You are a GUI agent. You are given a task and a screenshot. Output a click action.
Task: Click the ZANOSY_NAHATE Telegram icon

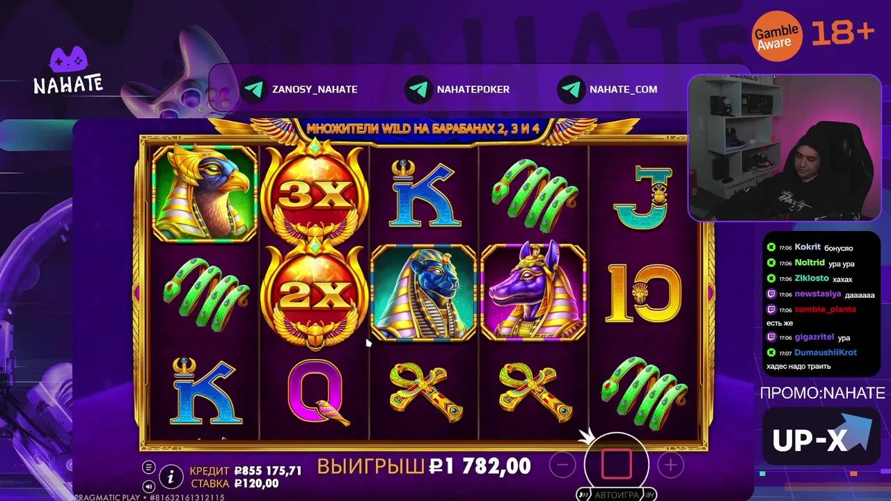tap(255, 89)
